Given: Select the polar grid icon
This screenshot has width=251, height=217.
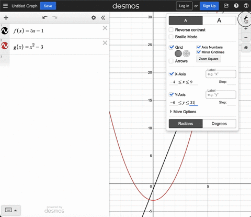Looking at the screenshot, I should [x=186, y=53].
